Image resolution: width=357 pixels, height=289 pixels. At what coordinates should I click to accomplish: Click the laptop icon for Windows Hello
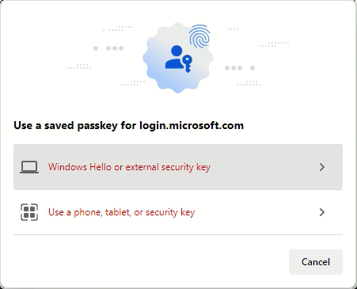tap(29, 167)
